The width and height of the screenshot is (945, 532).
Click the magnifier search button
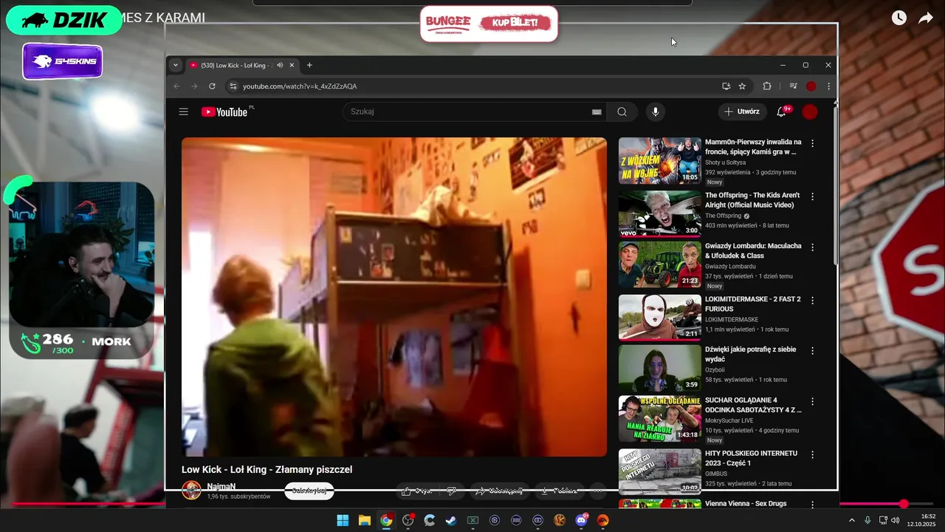click(x=622, y=112)
